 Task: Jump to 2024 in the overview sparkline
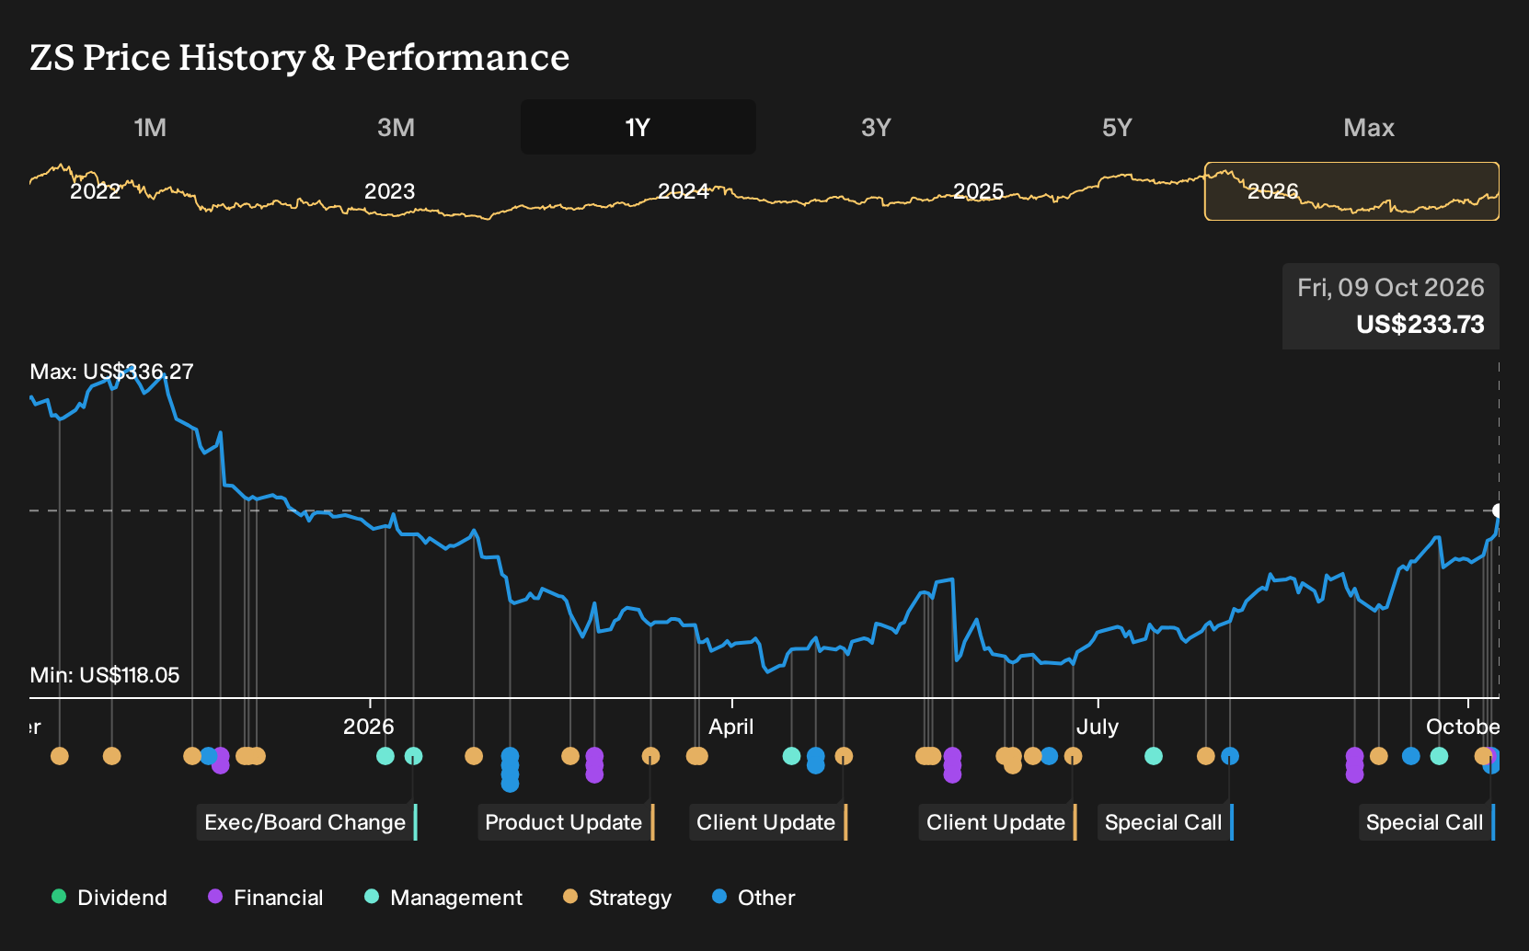click(684, 191)
